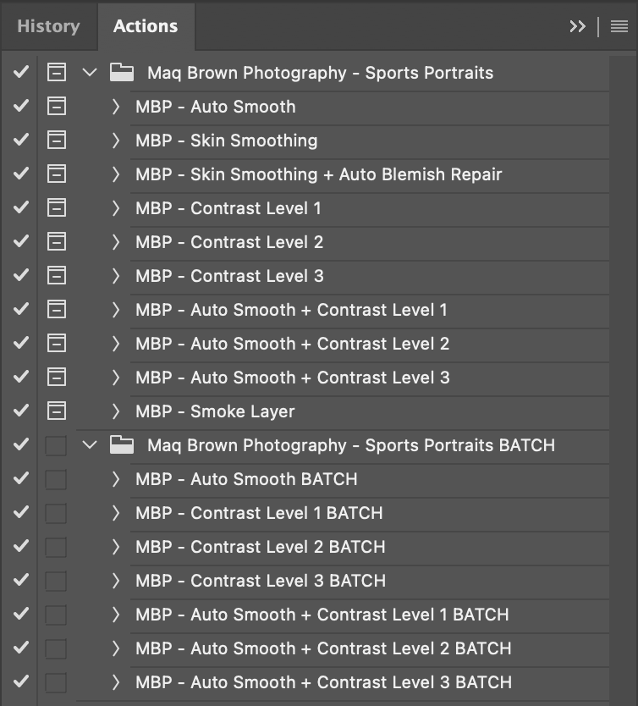This screenshot has height=706, width=638.
Task: Expand the MBP - Skin Smoothing action
Action: tap(116, 141)
